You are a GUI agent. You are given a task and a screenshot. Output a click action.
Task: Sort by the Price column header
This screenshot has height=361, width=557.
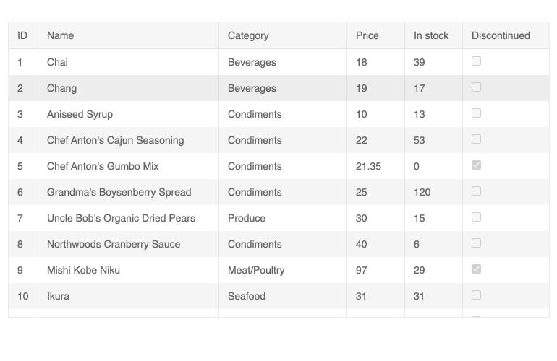point(367,35)
